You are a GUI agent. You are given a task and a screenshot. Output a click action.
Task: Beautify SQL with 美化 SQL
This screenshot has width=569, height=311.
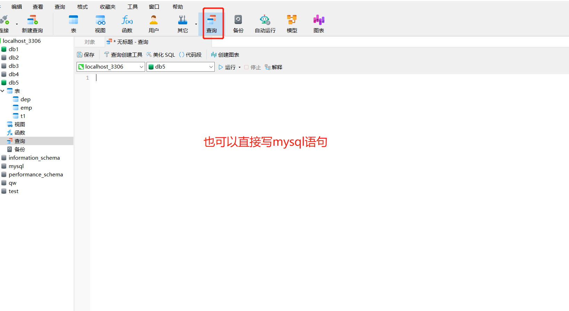coord(161,55)
